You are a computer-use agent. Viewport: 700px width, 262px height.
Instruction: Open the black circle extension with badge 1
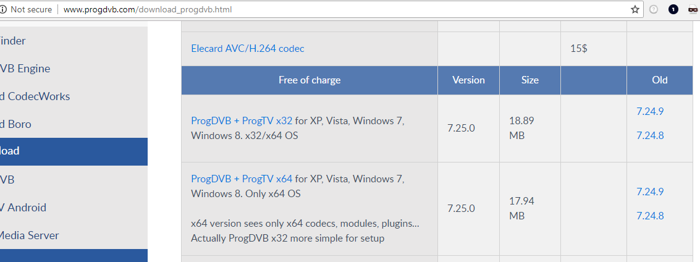(673, 9)
